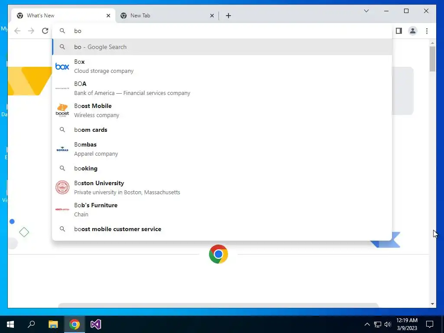The image size is (444, 333).
Task: Open the network status tray icon
Action: (378, 324)
